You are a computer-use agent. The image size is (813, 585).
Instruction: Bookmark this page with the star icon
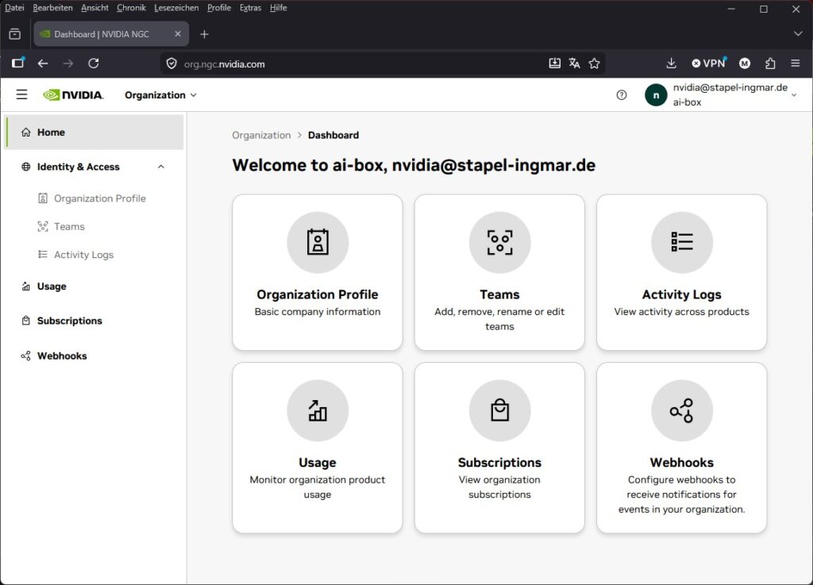pyautogui.click(x=594, y=64)
